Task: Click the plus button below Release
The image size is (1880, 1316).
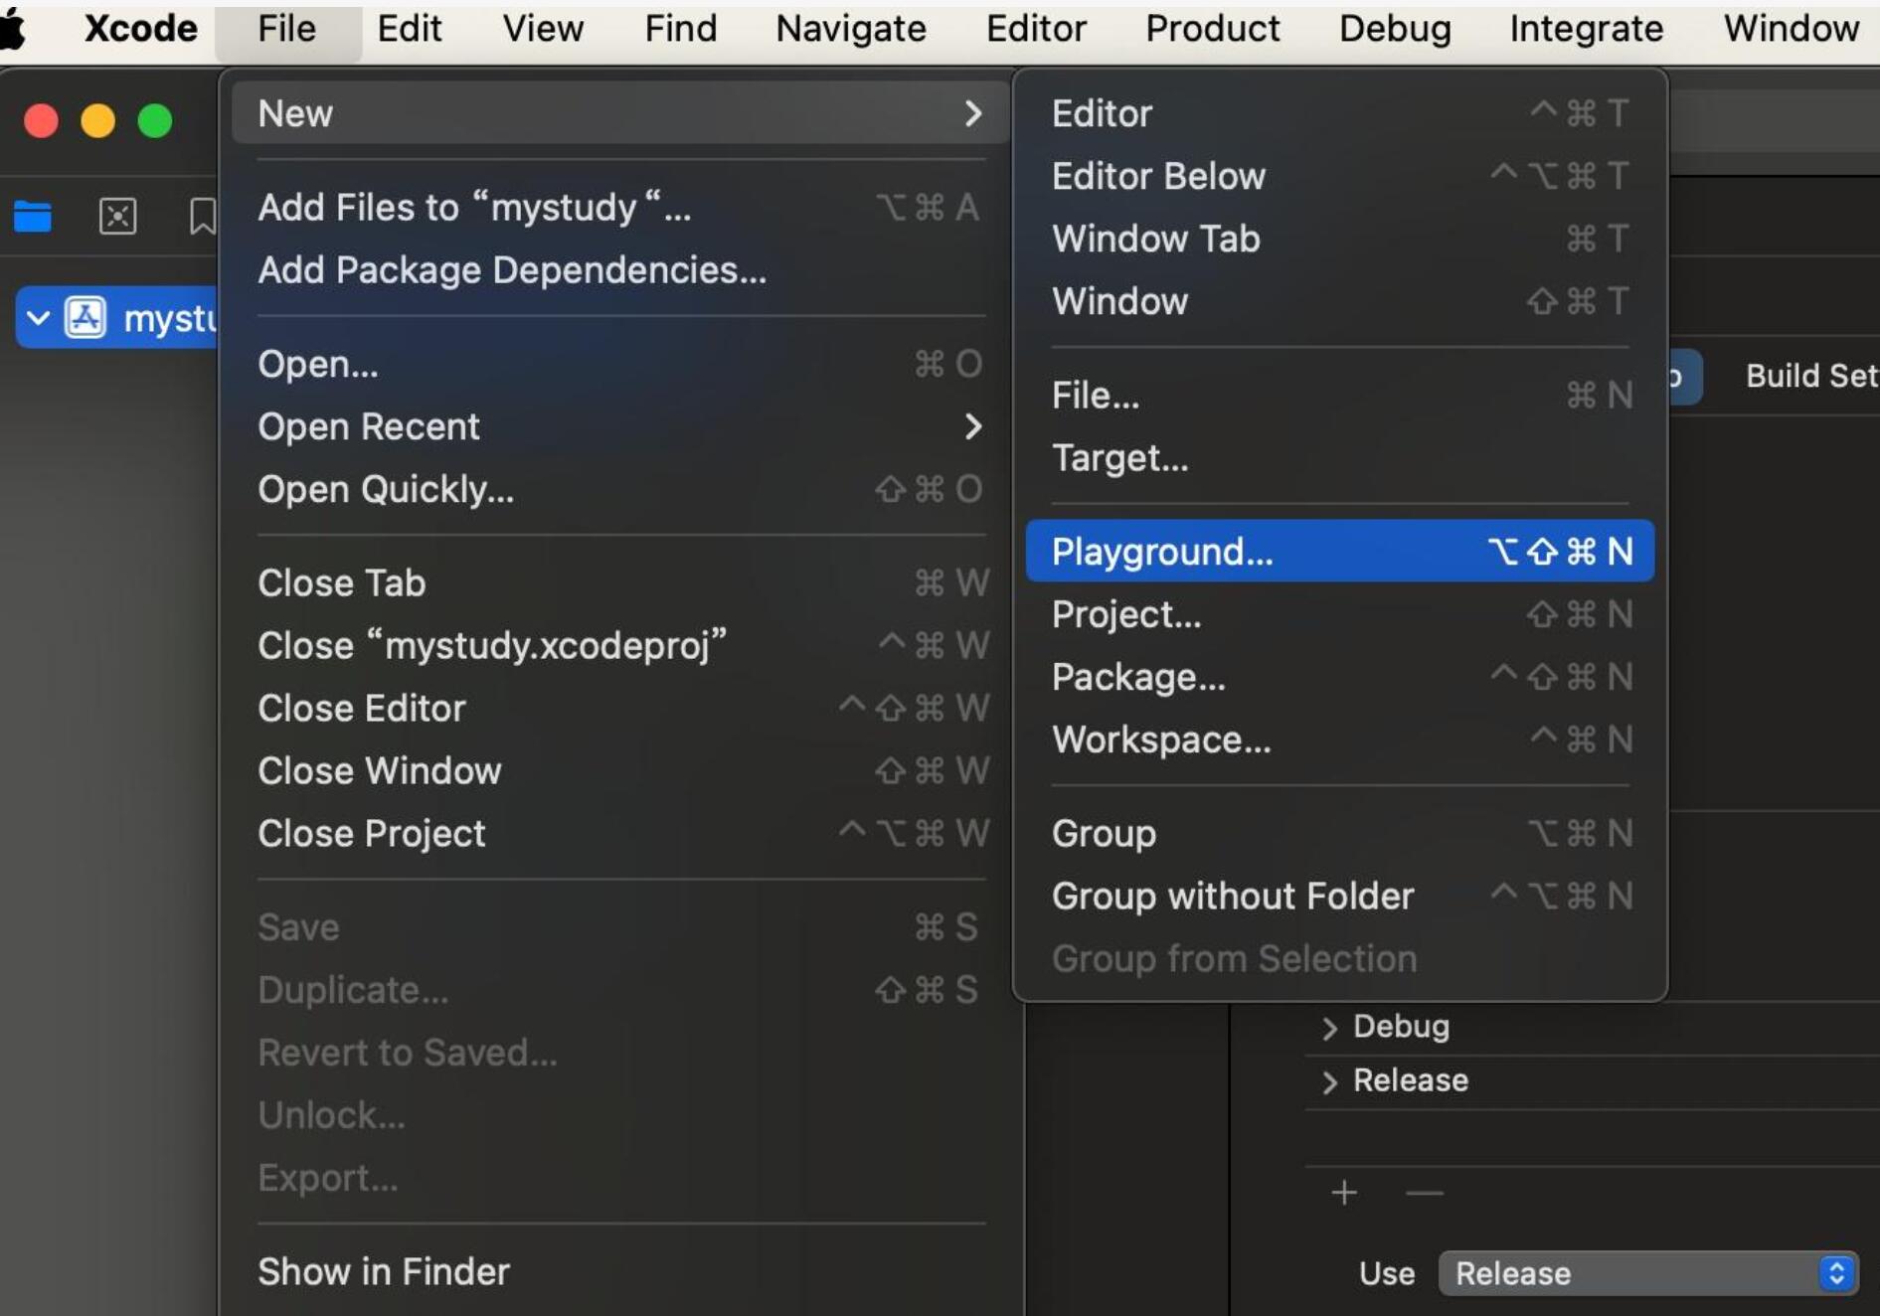Action: (1344, 1192)
